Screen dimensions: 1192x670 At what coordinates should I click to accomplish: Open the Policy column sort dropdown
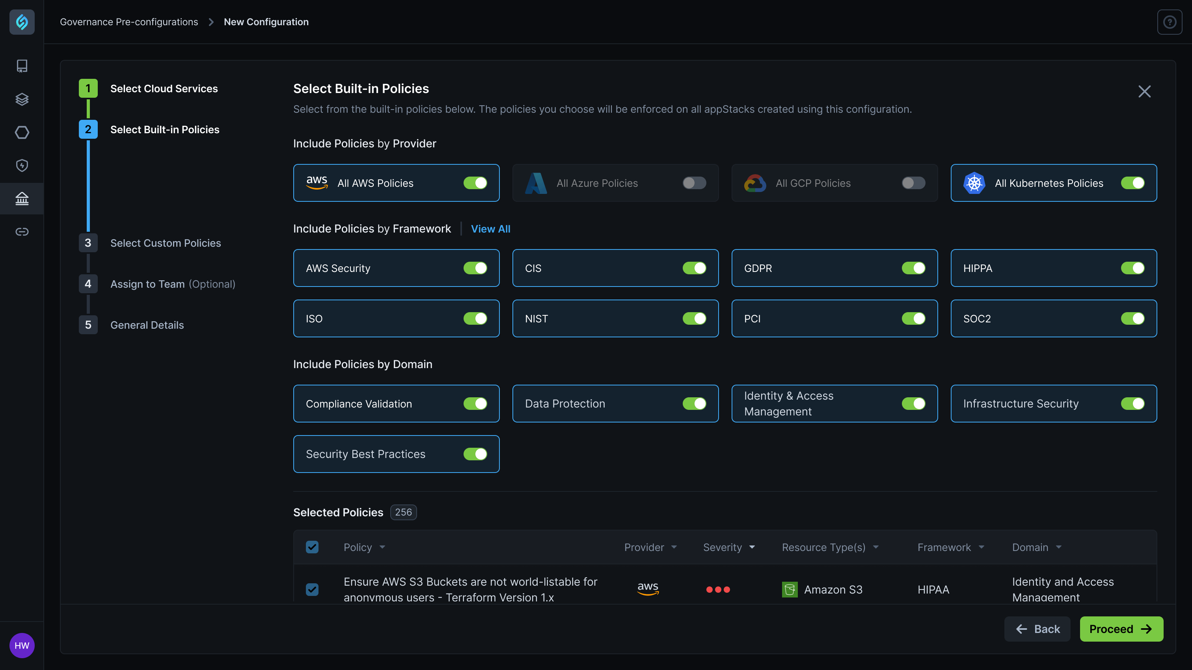click(382, 547)
